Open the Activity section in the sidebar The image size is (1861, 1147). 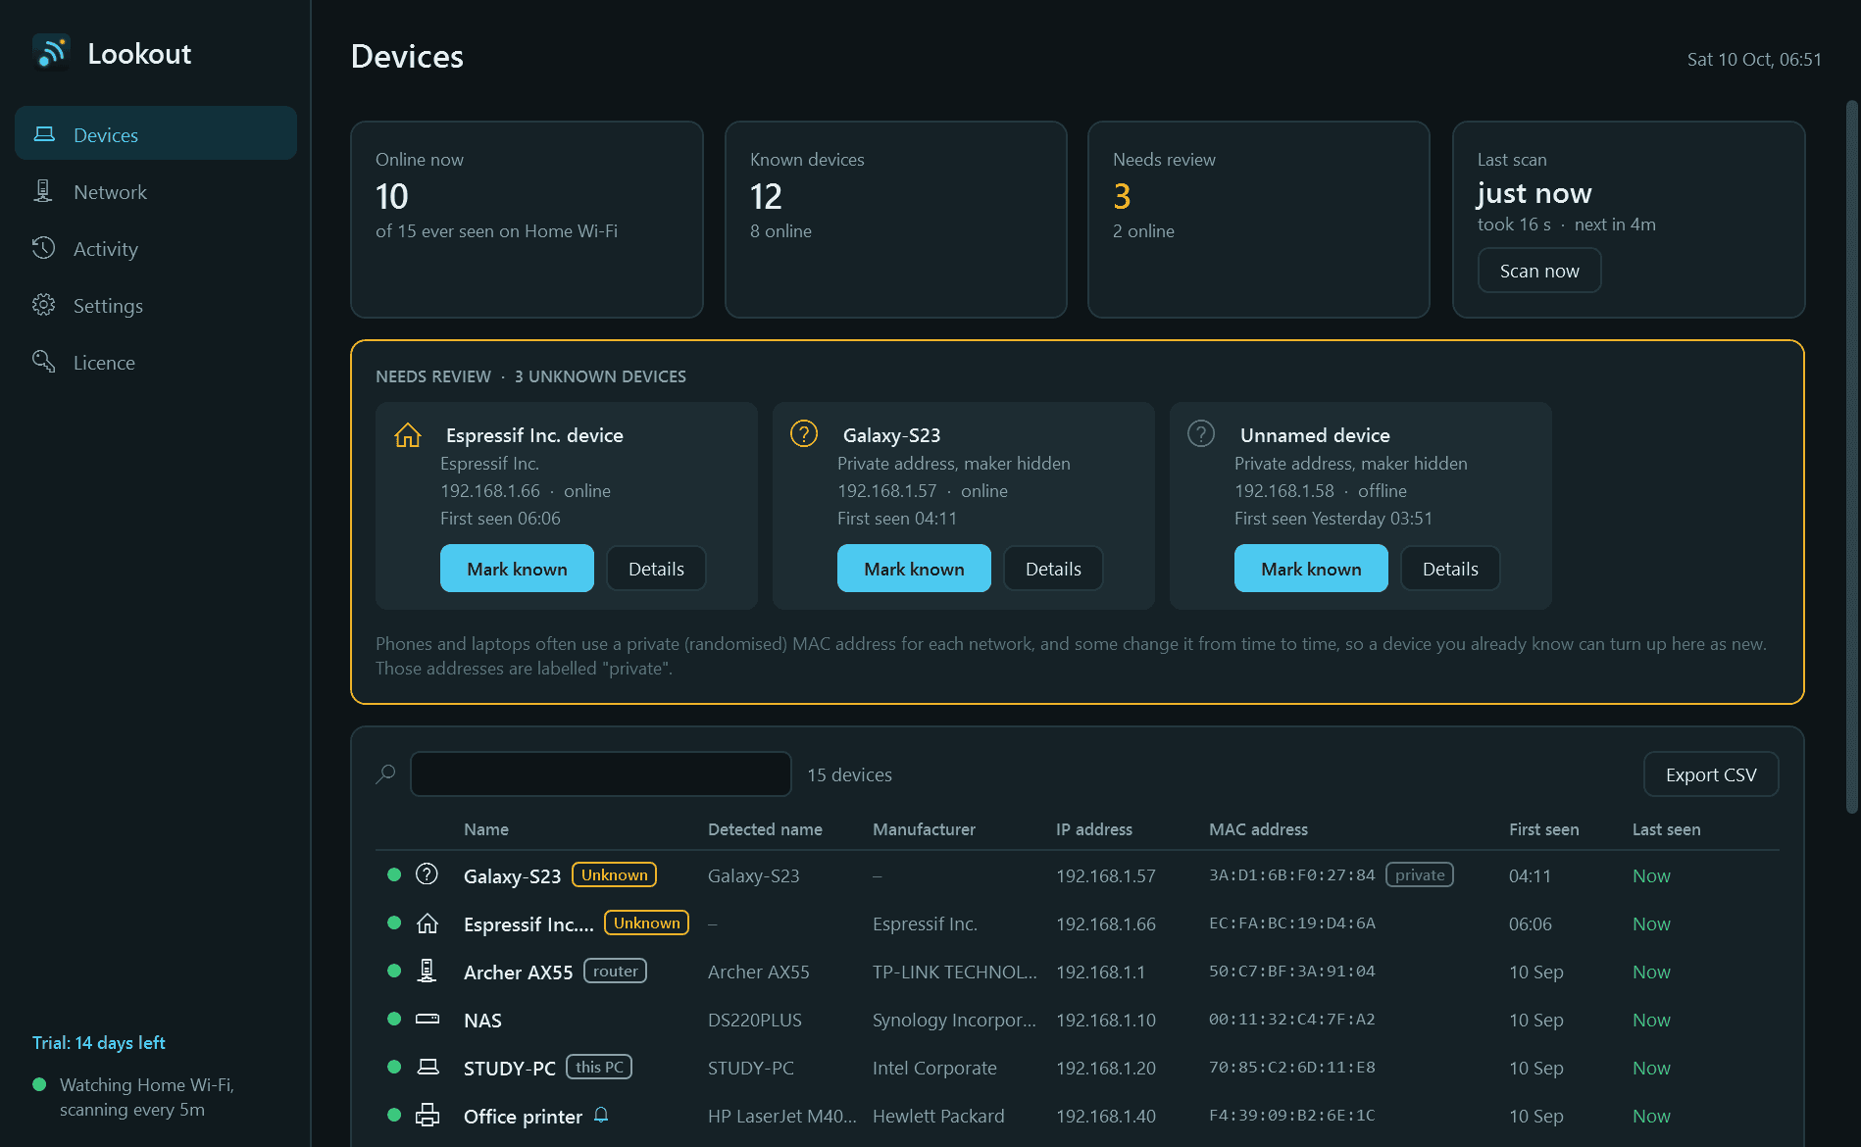(x=156, y=248)
